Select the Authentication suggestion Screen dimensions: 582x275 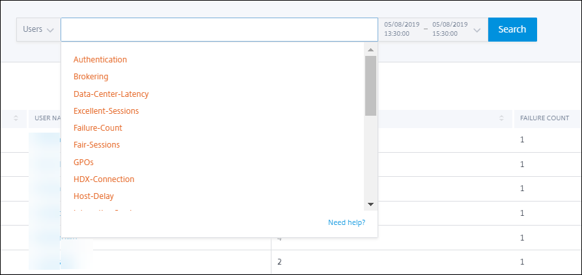(100, 60)
